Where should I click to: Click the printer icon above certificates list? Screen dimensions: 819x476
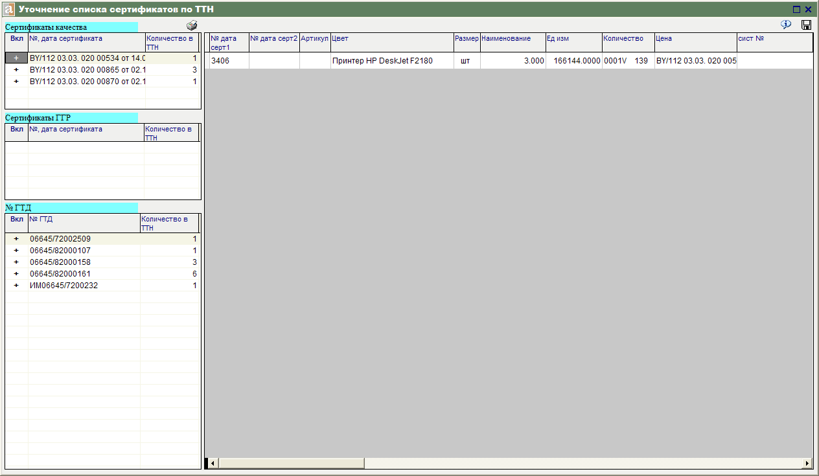pos(192,26)
